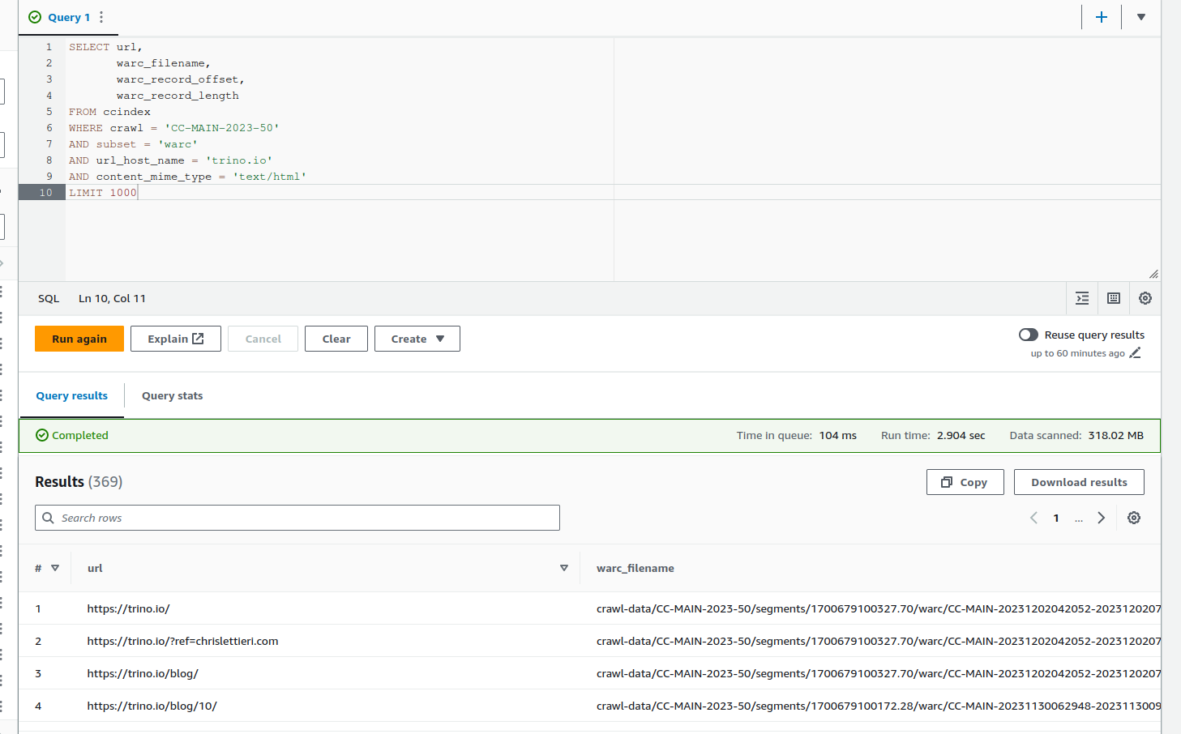Expand the Create dropdown

coord(417,339)
